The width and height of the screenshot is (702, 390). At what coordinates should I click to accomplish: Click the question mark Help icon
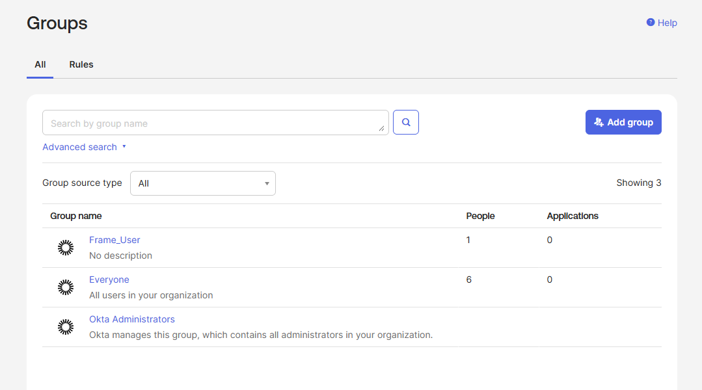(650, 23)
